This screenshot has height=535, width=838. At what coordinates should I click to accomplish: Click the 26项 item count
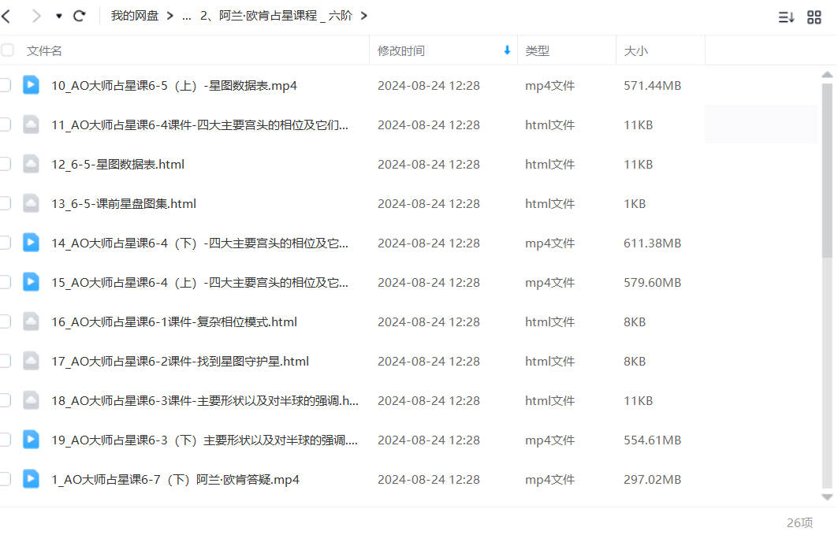click(799, 522)
